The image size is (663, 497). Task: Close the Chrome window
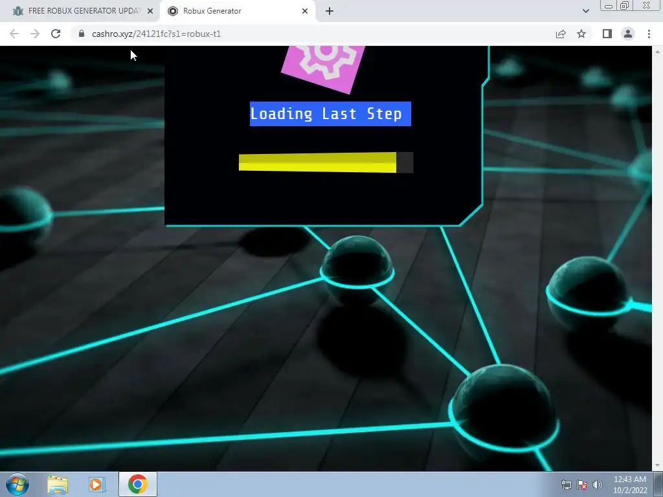click(647, 6)
